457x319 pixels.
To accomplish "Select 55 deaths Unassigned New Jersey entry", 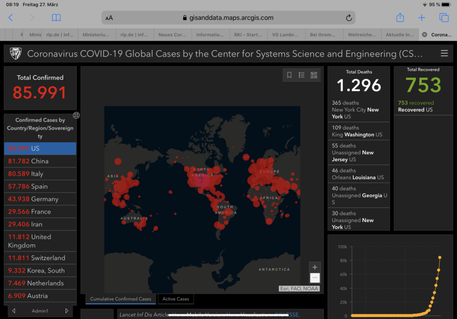I will pyautogui.click(x=359, y=153).
